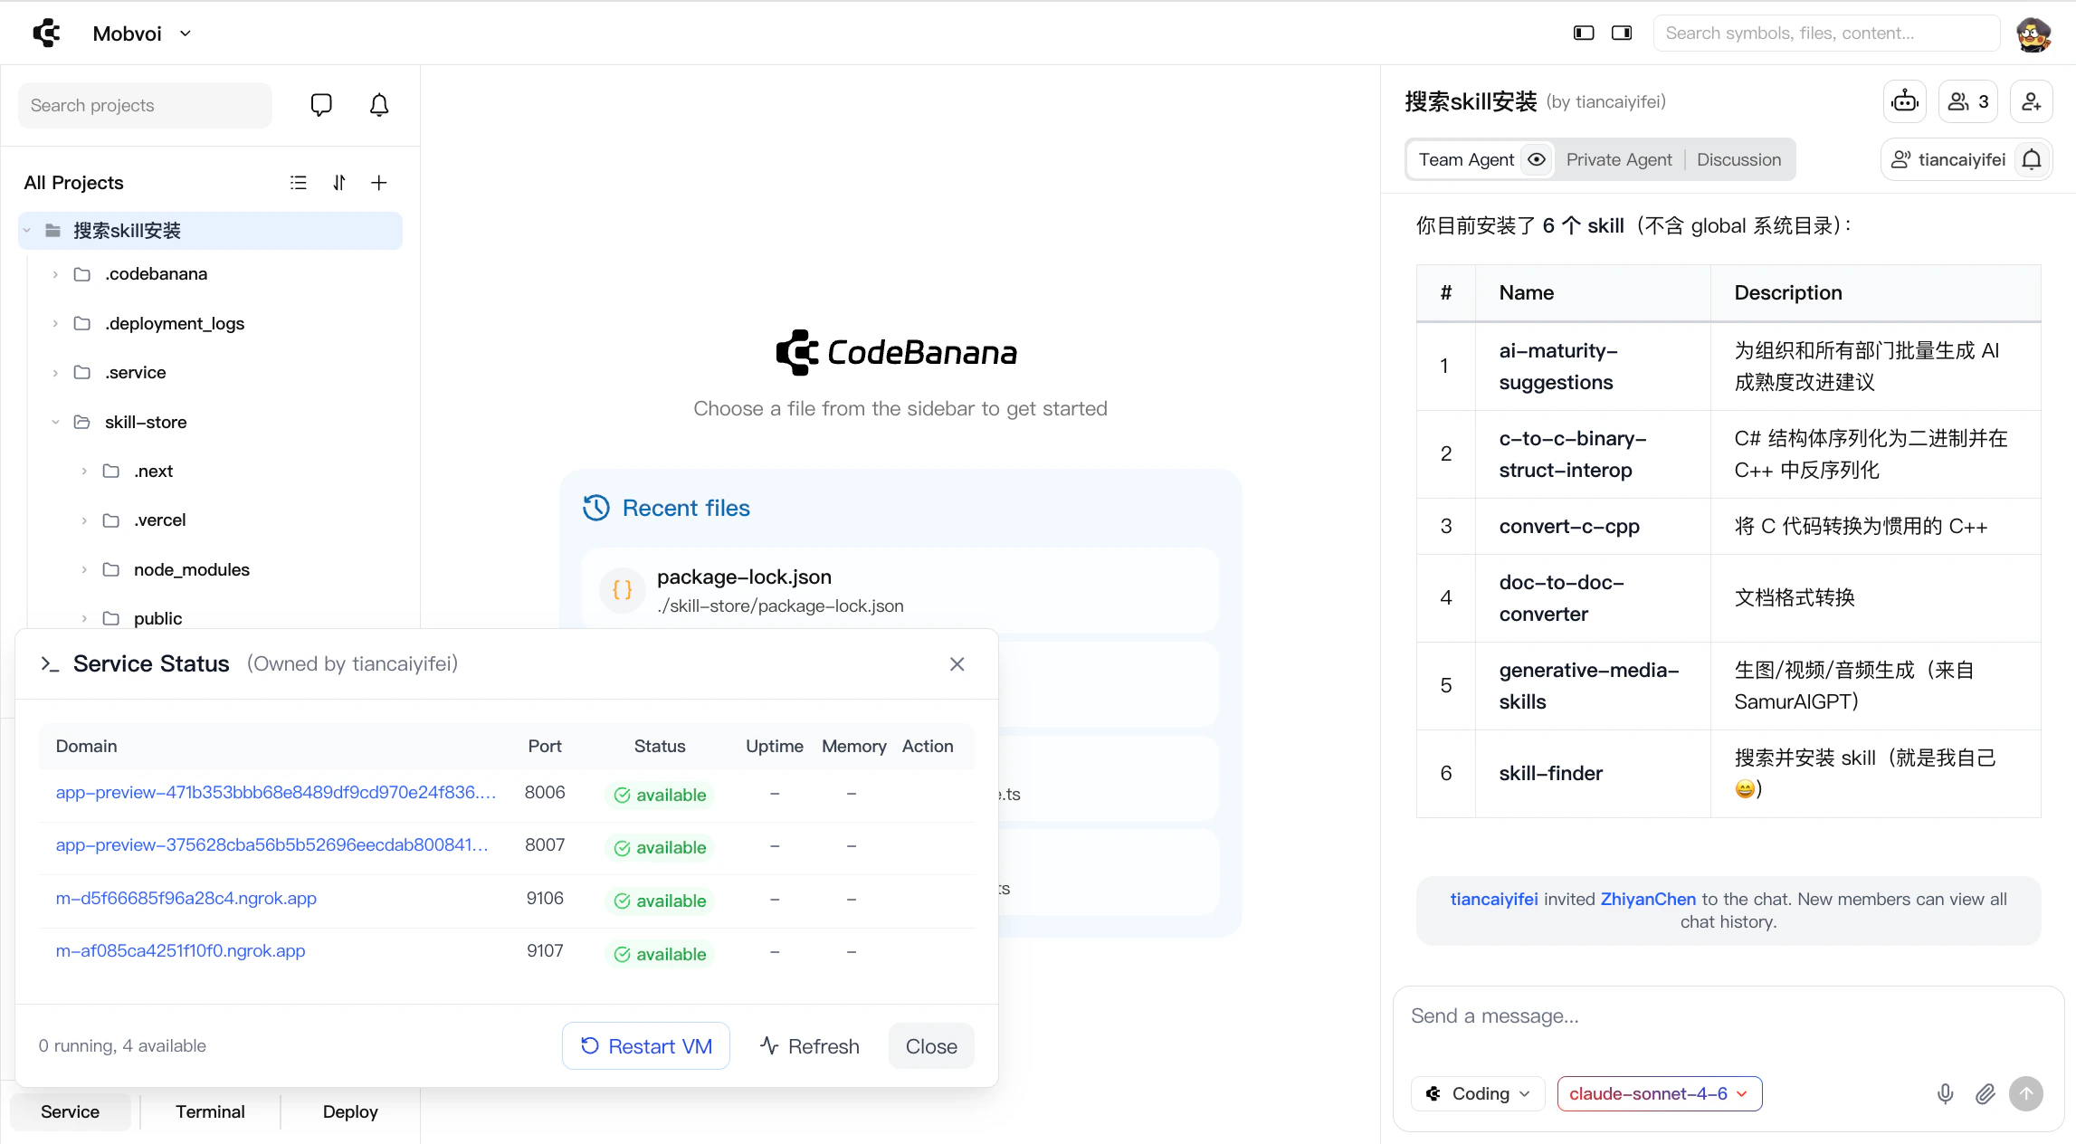Click the add new project plus icon
Viewport: 2076px width, 1144px height.
[x=379, y=183]
